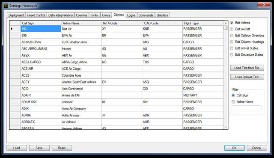Click the grid vertical scrollbar thumb
Image resolution: width=274 pixels, height=158 pixels.
tap(226, 27)
